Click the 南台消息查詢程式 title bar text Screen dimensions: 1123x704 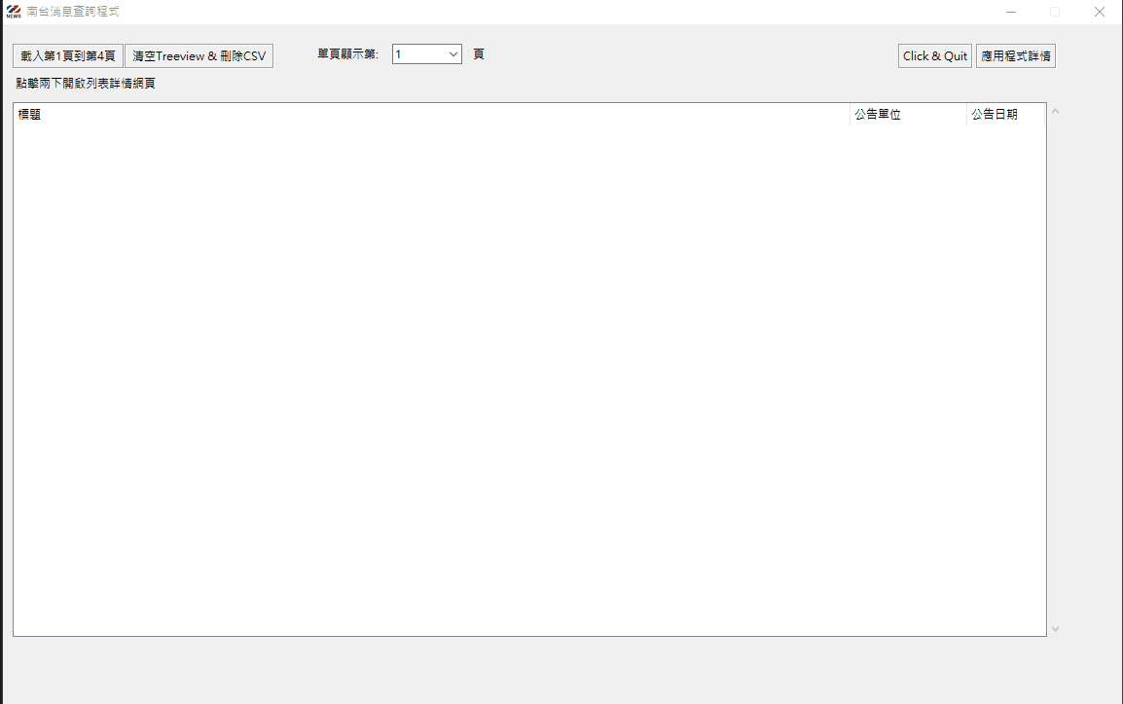pyautogui.click(x=73, y=12)
